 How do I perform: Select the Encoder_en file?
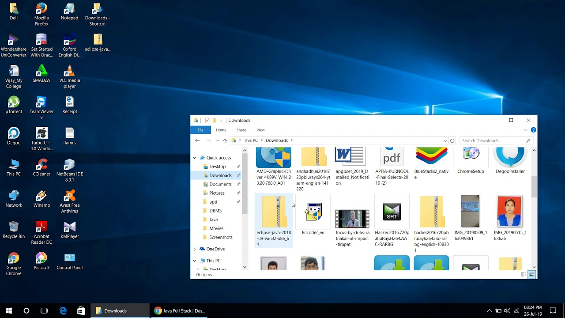click(313, 216)
